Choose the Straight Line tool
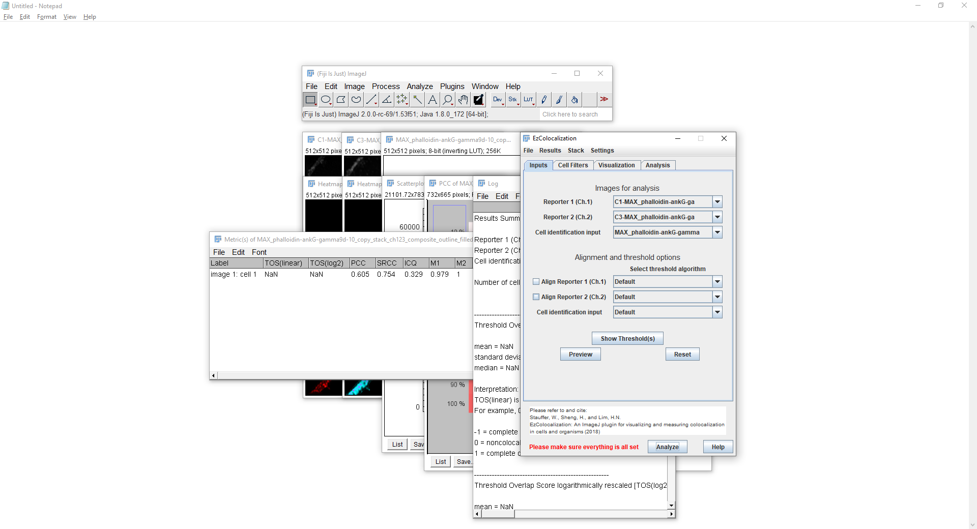The width and height of the screenshot is (977, 529). (x=371, y=100)
